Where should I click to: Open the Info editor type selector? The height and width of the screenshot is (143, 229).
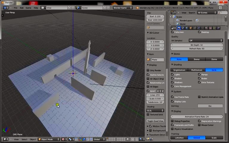pos(6,8)
